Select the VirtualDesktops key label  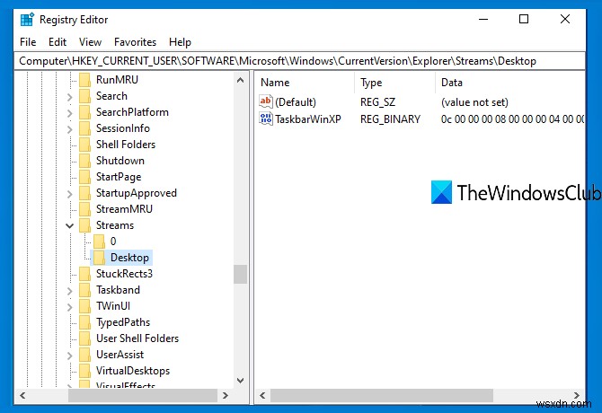point(133,371)
